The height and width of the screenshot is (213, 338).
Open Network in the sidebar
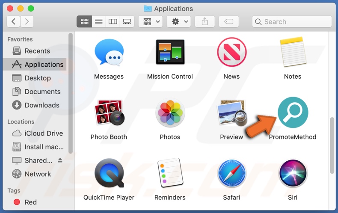(x=35, y=174)
